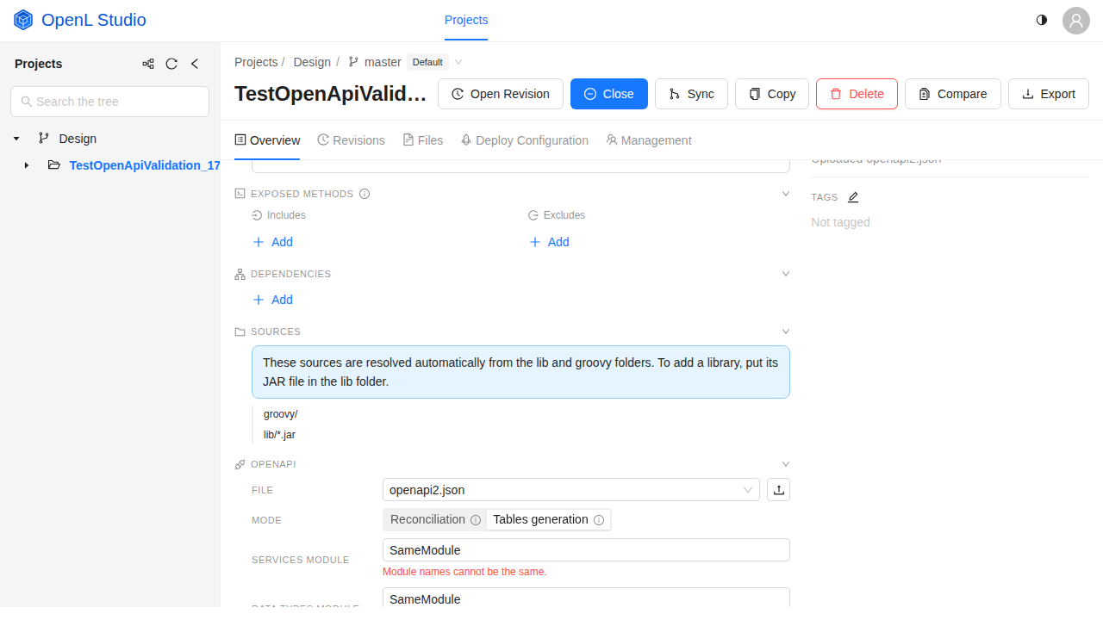The width and height of the screenshot is (1103, 620).
Task: Switch to the Files tab
Action: click(x=423, y=140)
